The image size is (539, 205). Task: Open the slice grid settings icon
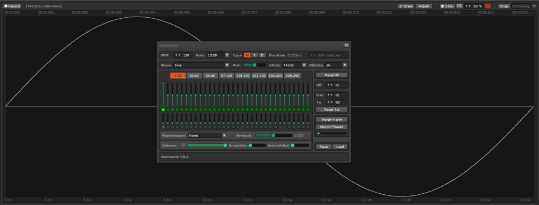pyautogui.click(x=459, y=6)
